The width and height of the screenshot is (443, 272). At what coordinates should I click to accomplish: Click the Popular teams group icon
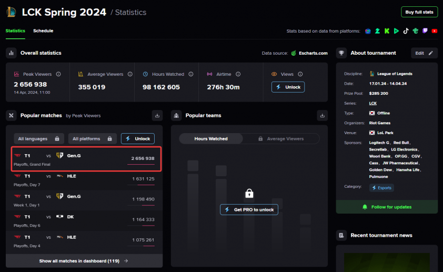176,116
